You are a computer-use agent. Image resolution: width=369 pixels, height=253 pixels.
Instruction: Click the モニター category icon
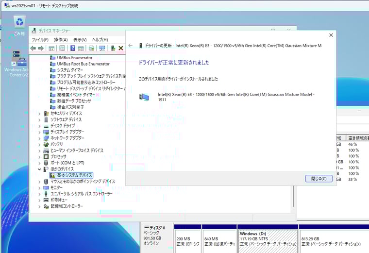pyautogui.click(x=46, y=187)
